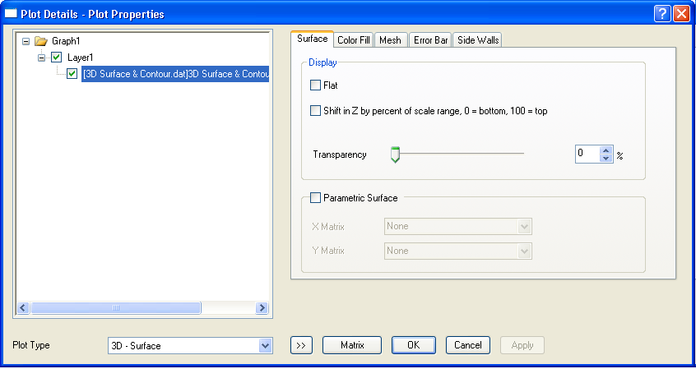The image size is (696, 369).
Task: Uncheck the 3D Surface & Contour plot checkbox
Action: tap(72, 74)
